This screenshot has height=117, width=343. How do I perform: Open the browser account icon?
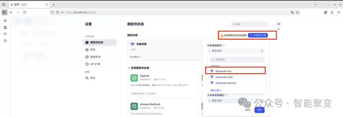tap(326, 12)
